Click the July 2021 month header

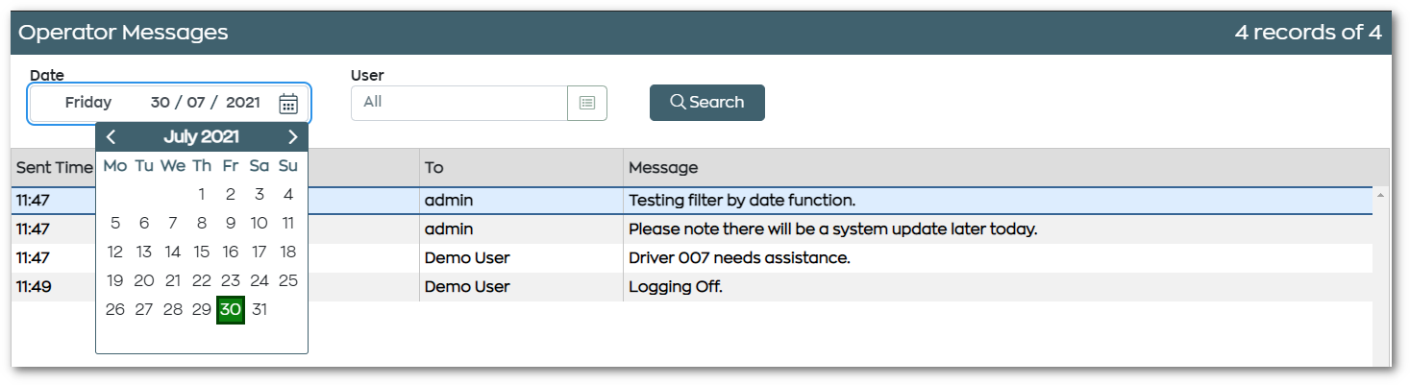[202, 137]
